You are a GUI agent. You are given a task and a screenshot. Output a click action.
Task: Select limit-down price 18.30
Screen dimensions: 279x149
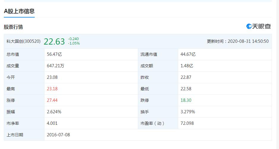point(186,100)
